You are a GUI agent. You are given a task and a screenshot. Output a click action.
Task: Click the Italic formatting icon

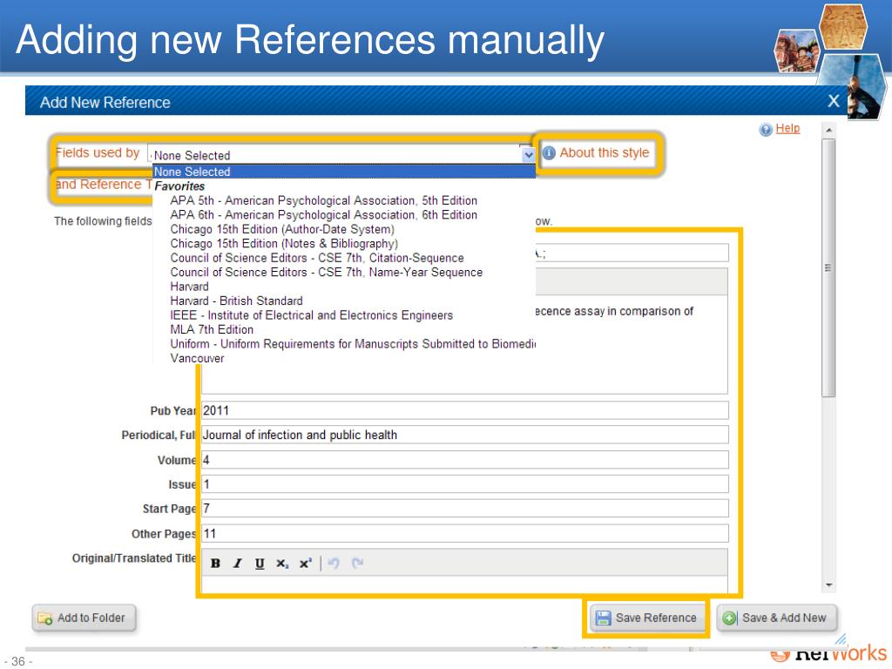237,564
